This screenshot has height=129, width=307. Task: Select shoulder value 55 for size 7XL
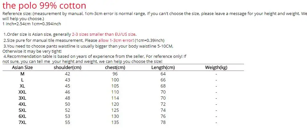67,122
